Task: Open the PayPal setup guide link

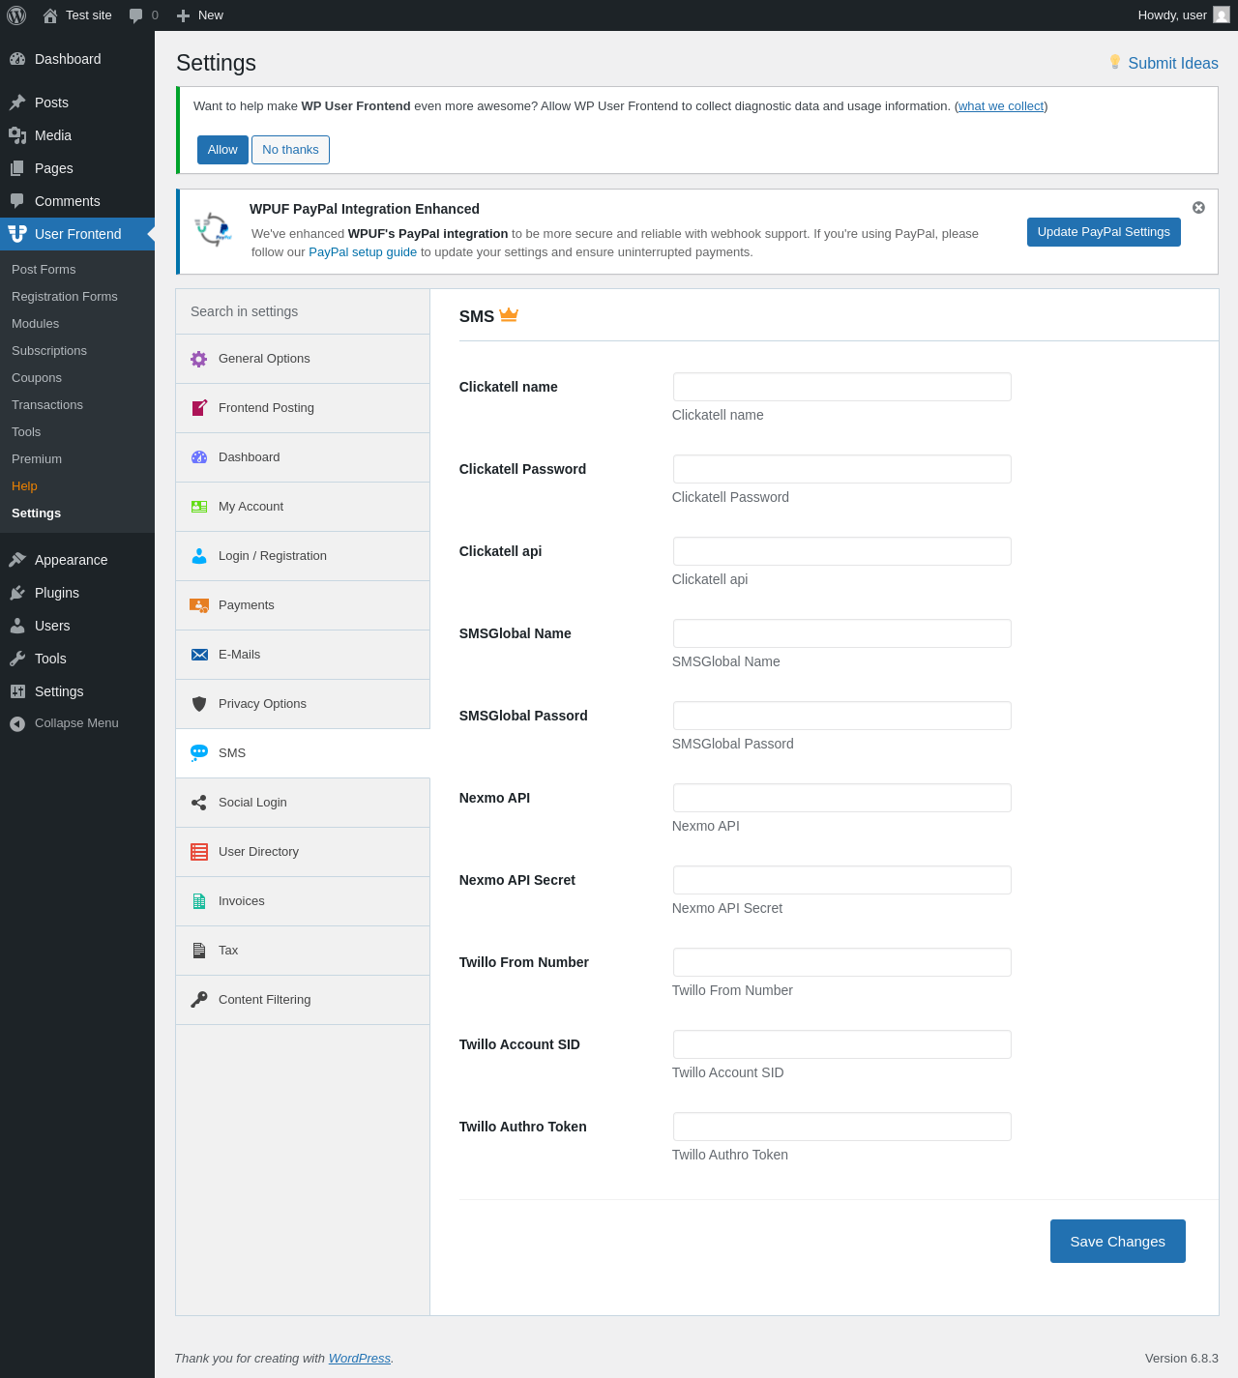Action: pyautogui.click(x=363, y=252)
